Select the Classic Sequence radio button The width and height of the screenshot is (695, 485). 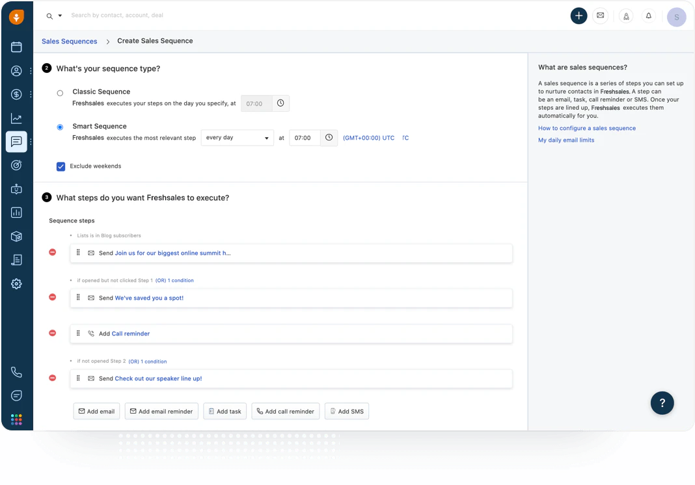click(59, 92)
